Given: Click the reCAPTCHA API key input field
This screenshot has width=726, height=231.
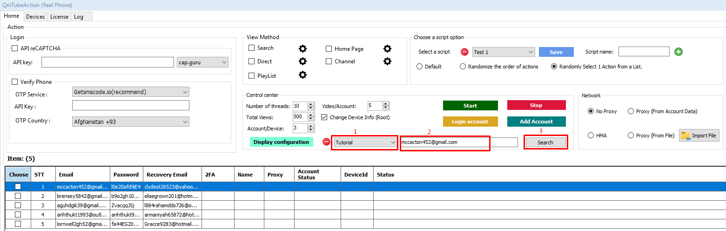Looking at the screenshot, I should click(x=108, y=62).
